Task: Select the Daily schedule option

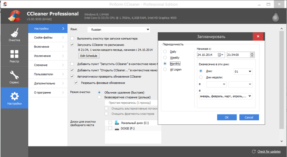Action: coord(165,52)
